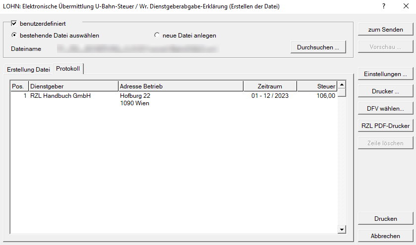Click the scroll up arrow in the list
Screen dimensions: 416x245
click(x=341, y=86)
